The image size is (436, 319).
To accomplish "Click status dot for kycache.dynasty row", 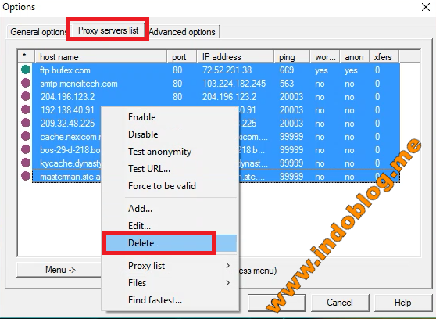I will (26, 163).
